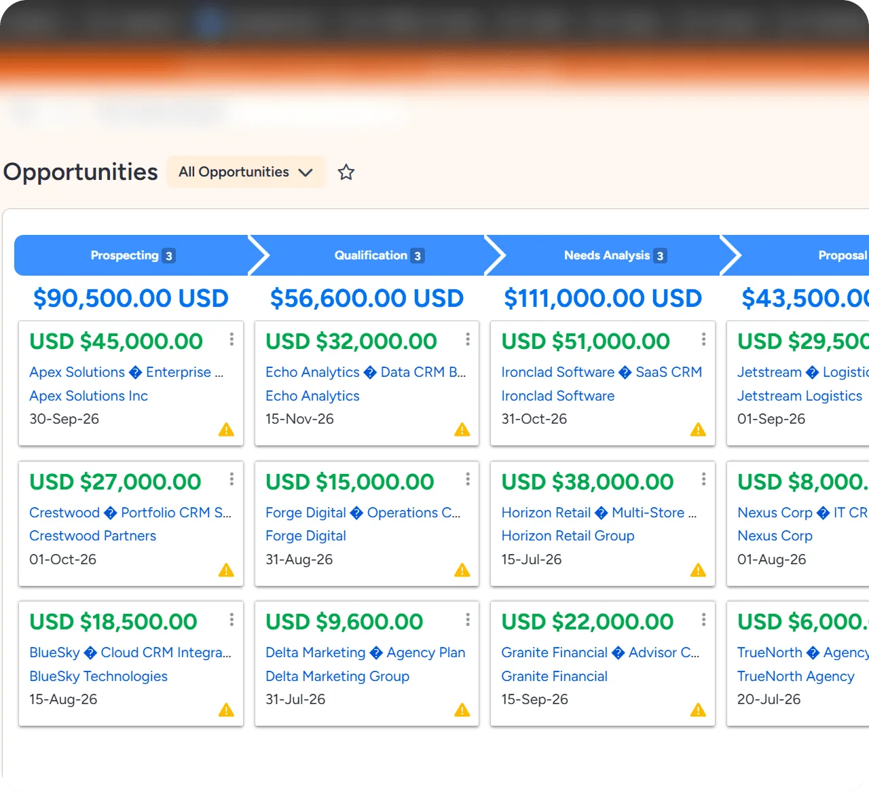This screenshot has height=793, width=869.
Task: Open the Crestwood Partners account link
Action: (92, 536)
